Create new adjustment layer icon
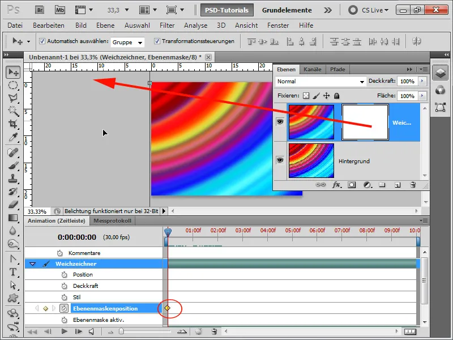 pyautogui.click(x=367, y=185)
